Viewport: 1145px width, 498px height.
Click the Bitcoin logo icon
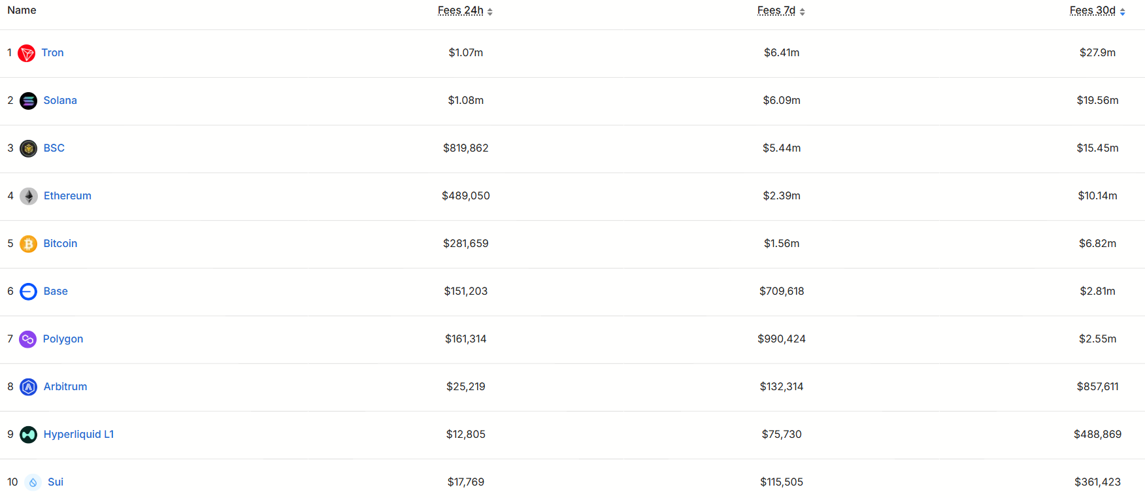(28, 244)
